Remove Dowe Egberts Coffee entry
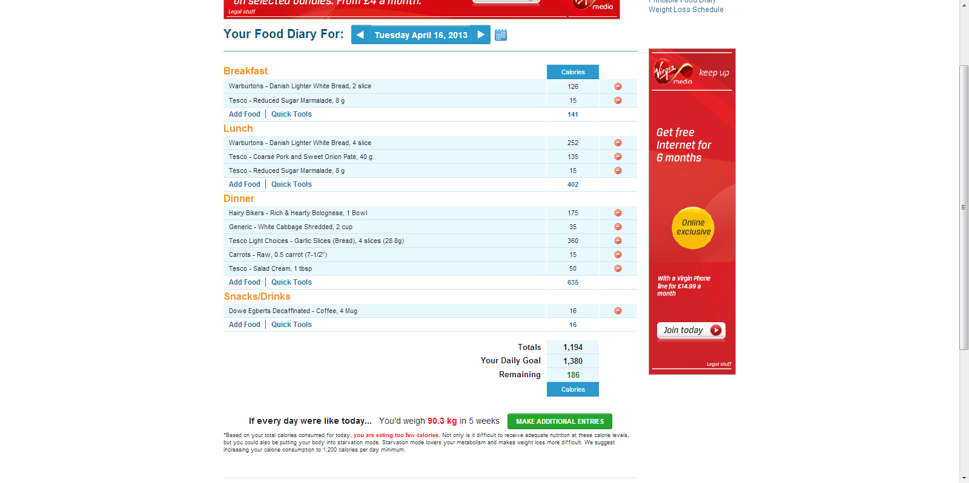Image resolution: width=969 pixels, height=483 pixels. pos(618,311)
